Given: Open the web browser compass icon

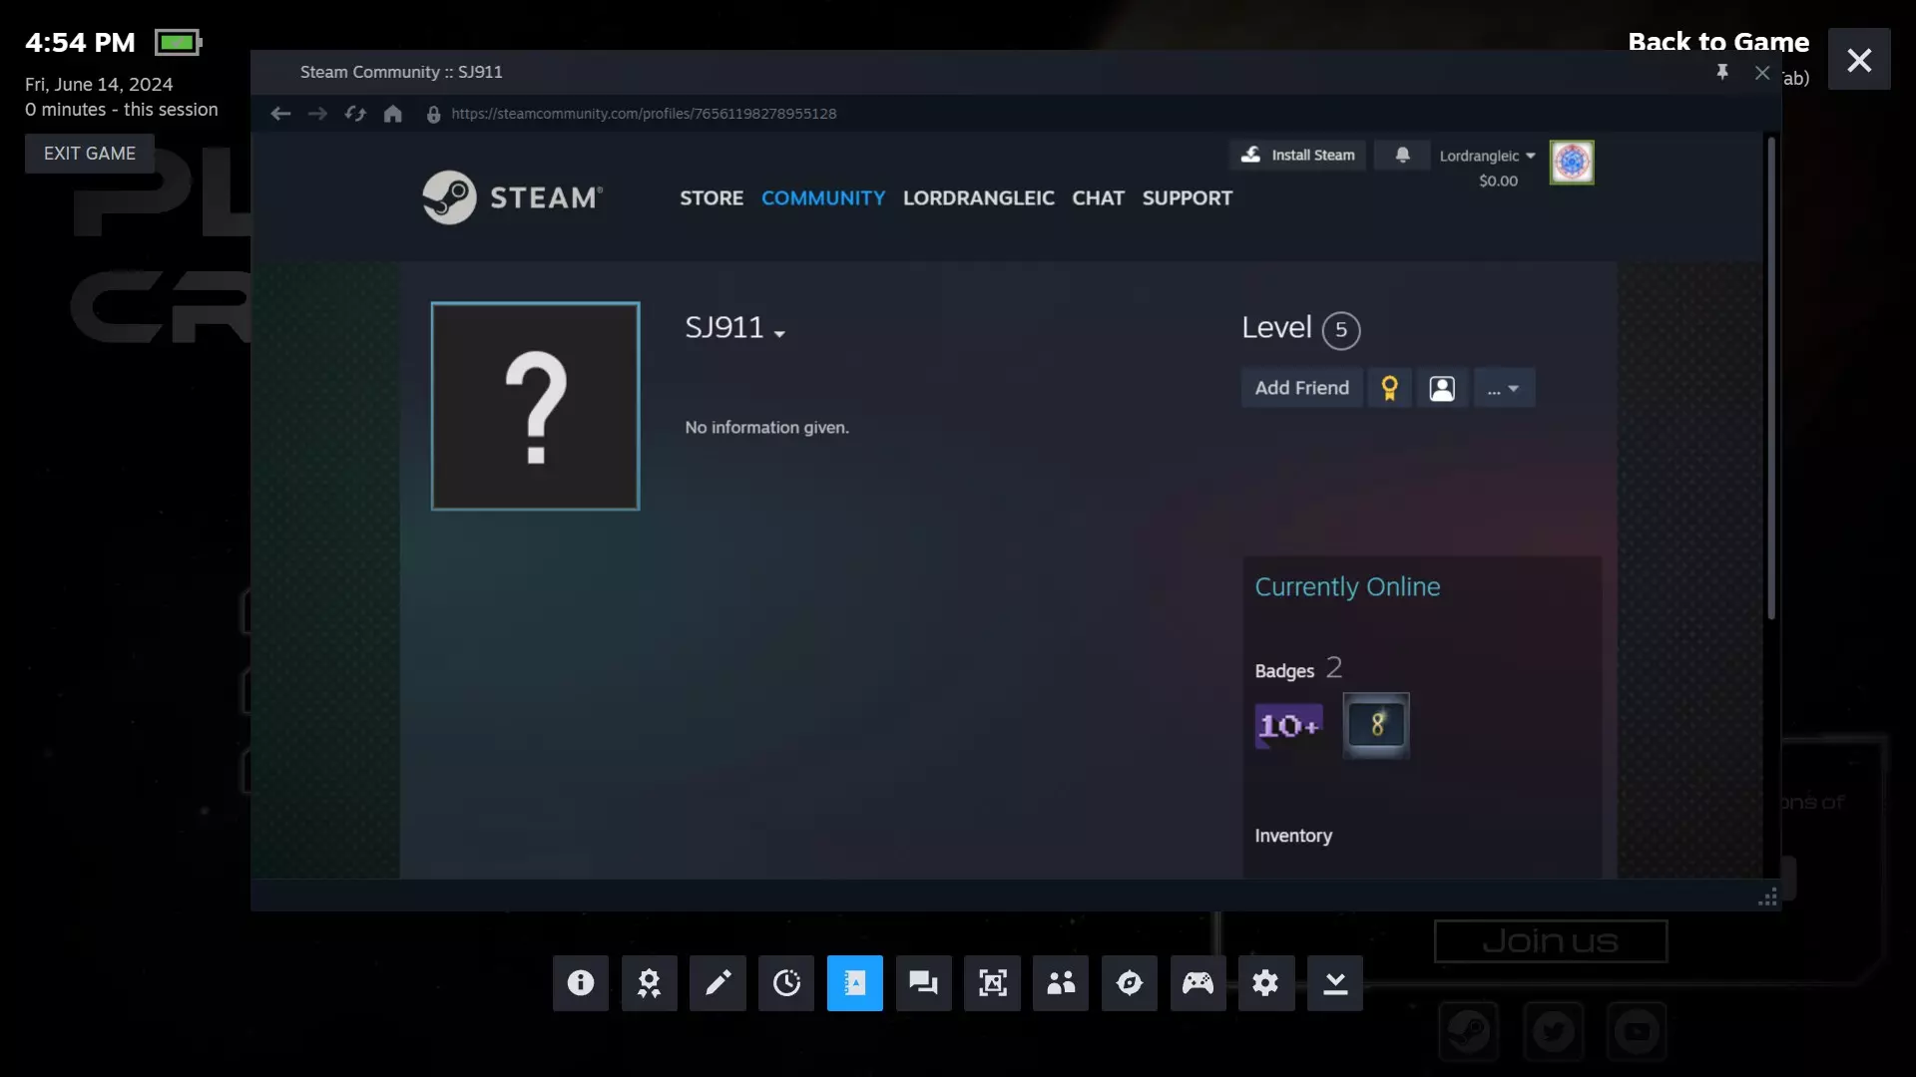Looking at the screenshot, I should 1129,983.
